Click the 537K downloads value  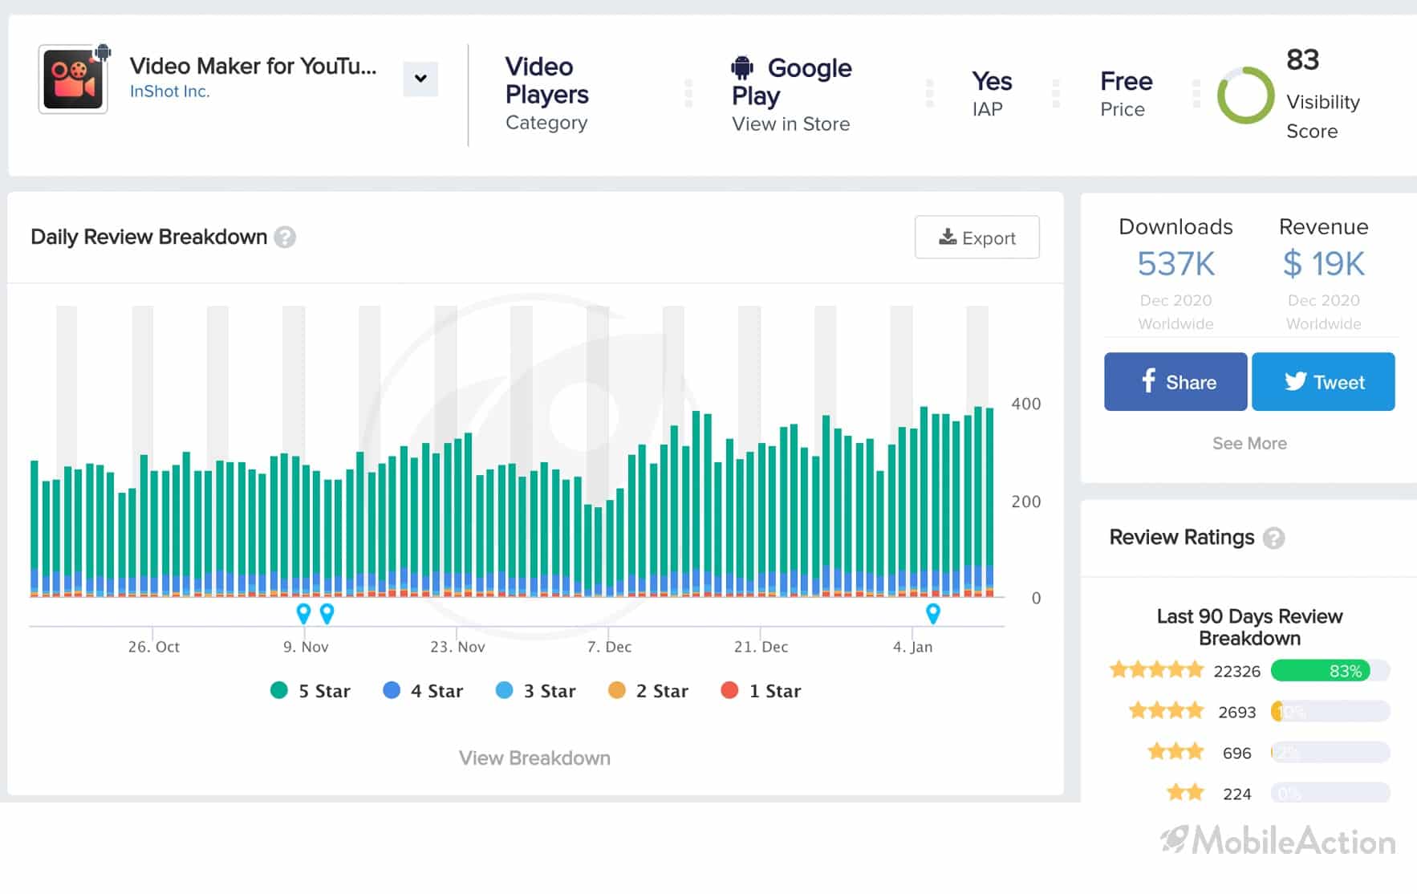click(x=1176, y=263)
